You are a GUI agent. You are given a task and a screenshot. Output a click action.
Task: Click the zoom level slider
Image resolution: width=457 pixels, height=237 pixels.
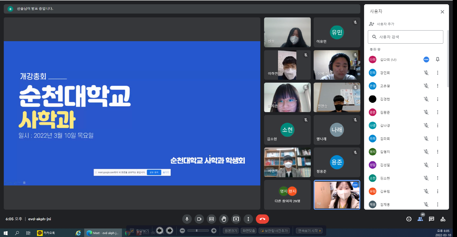pos(198,231)
